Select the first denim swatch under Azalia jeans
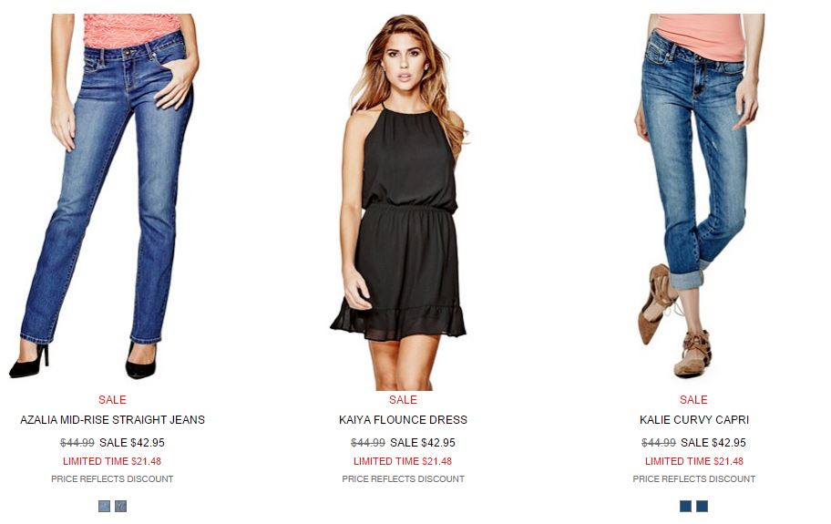Image resolution: width=831 pixels, height=524 pixels. click(x=104, y=506)
